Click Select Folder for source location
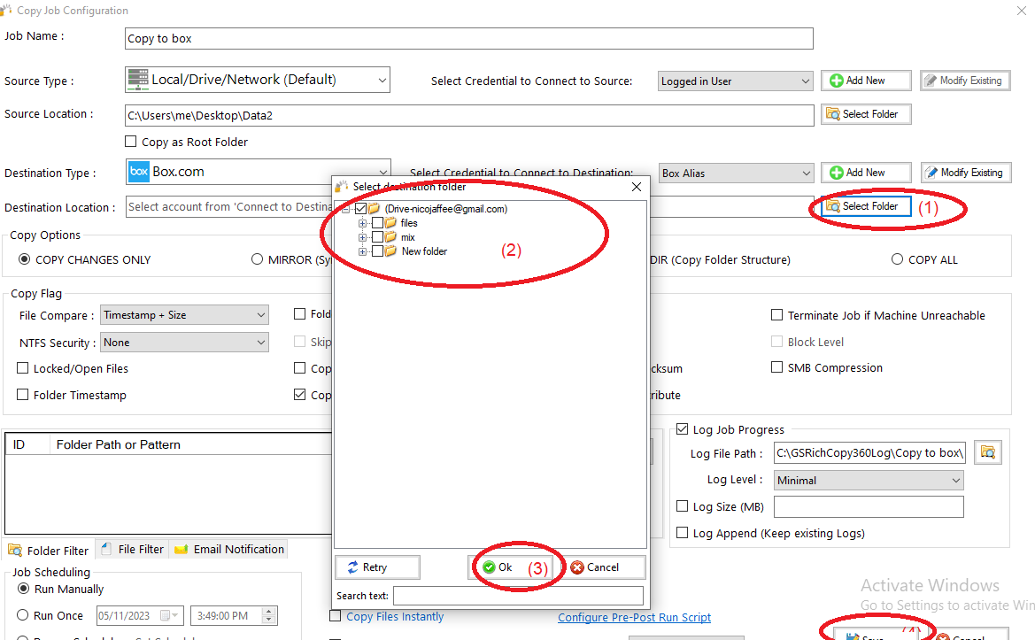Image resolution: width=1035 pixels, height=640 pixels. point(865,114)
